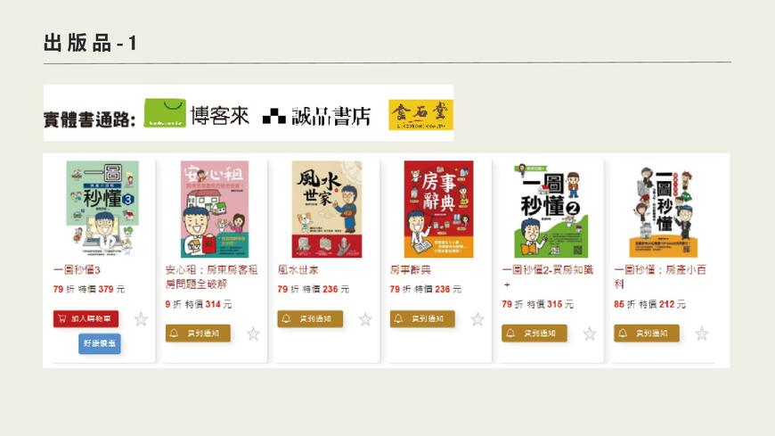Open the 安心租：房東房客租房問題全破解 title link
Viewport: 775px width, 436px height.
tap(211, 276)
